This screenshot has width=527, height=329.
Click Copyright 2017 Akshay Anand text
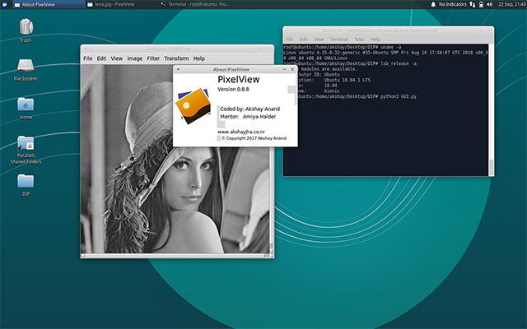[254, 138]
